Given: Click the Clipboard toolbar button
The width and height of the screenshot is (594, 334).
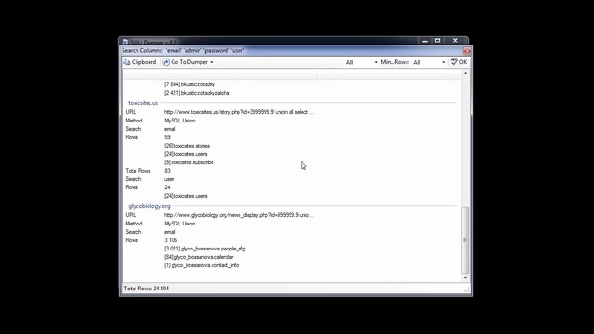Looking at the screenshot, I should (x=140, y=62).
